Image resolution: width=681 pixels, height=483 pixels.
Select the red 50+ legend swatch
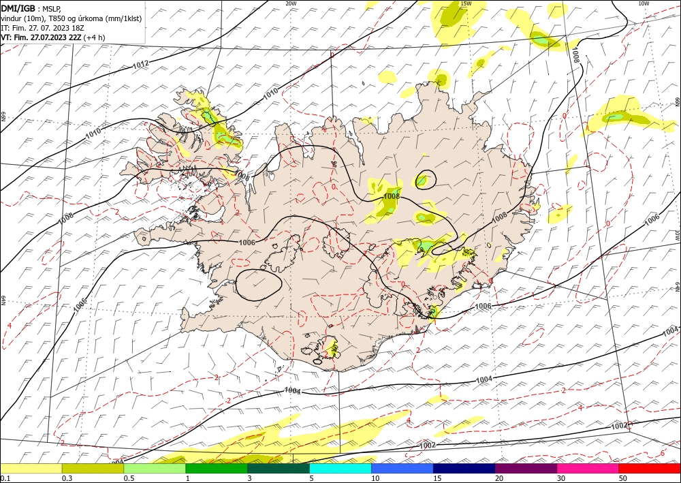(x=649, y=469)
